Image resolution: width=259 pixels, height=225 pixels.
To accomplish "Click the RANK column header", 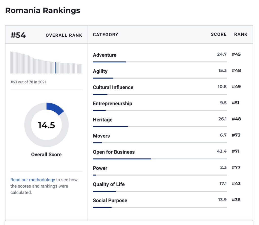I will (x=241, y=34).
